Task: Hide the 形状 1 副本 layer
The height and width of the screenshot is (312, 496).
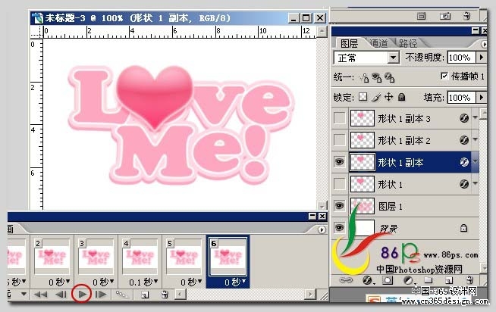Action: 340,162
